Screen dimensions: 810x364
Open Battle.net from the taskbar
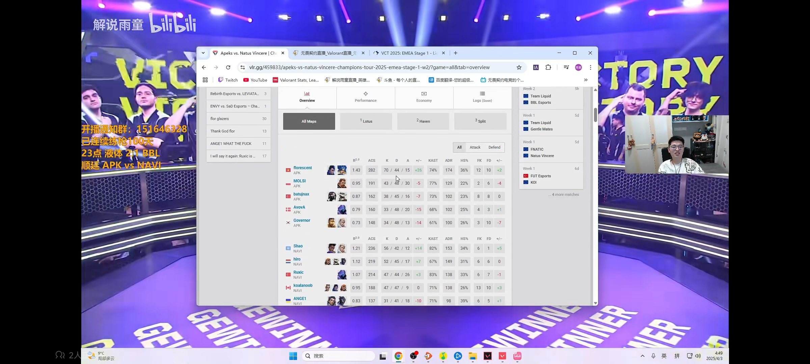[458, 356]
